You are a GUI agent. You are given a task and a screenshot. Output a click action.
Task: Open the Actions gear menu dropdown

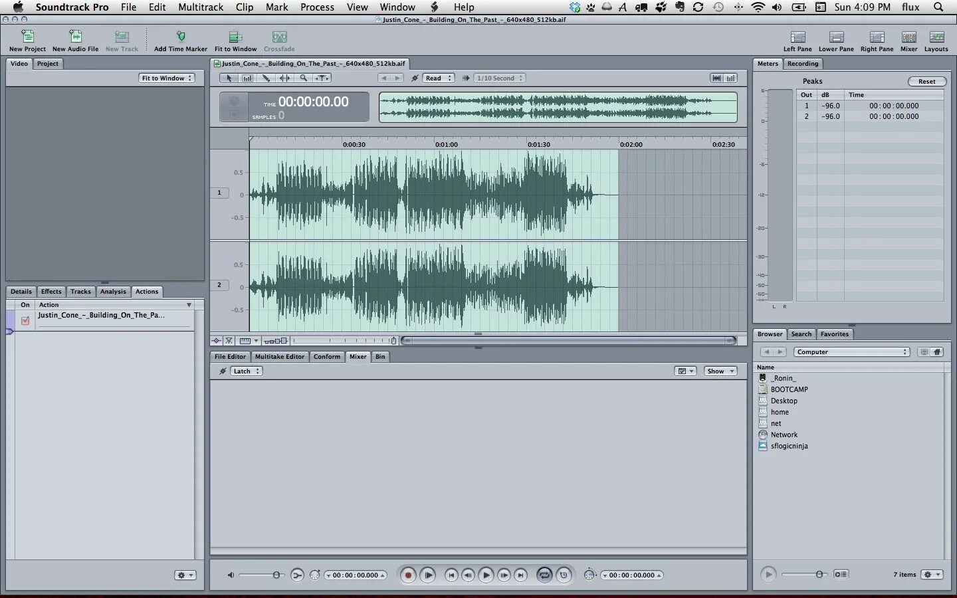pos(185,575)
